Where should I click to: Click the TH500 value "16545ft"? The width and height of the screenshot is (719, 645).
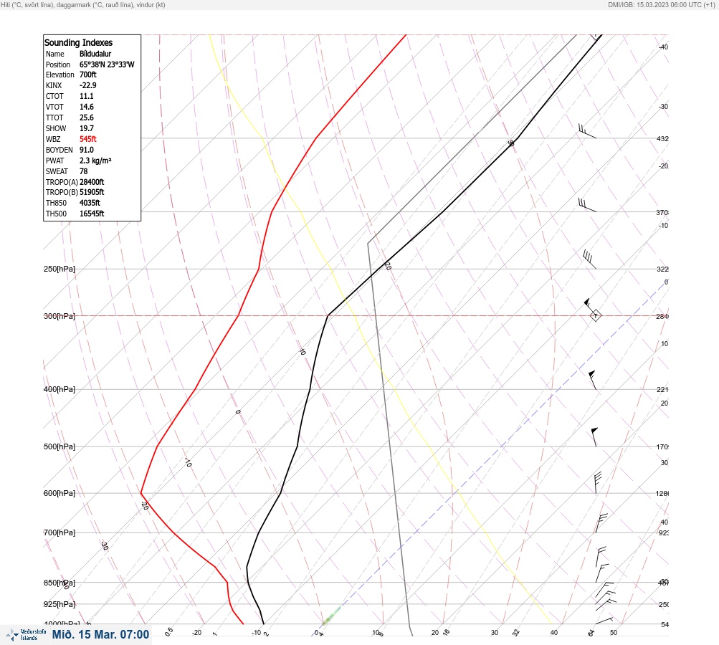(92, 214)
